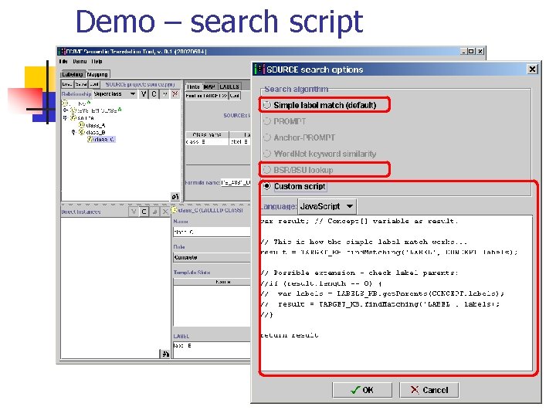Click the third SOURCE toolbar button, right of Save
This screenshot has height=417, width=556.
tap(94, 84)
